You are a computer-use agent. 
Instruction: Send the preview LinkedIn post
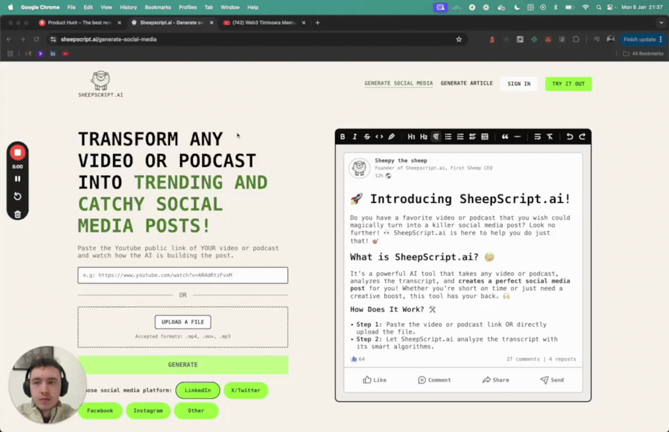click(552, 380)
